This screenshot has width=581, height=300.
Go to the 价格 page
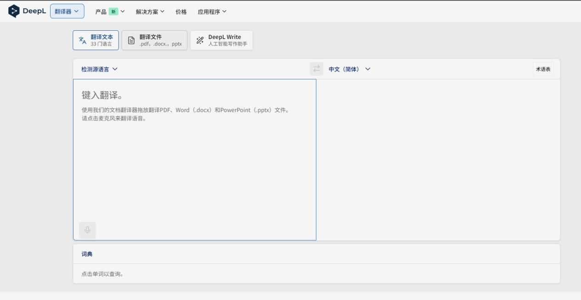[x=181, y=11]
